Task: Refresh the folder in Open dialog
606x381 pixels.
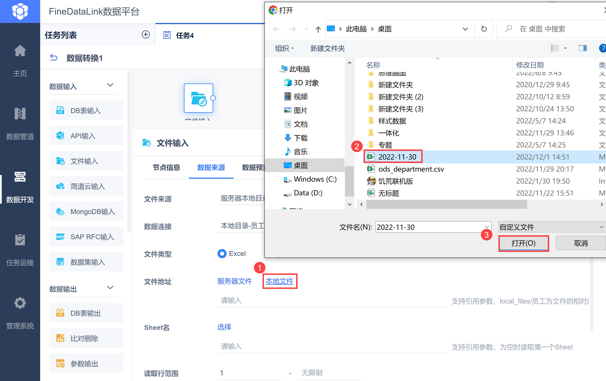Action: [484, 29]
